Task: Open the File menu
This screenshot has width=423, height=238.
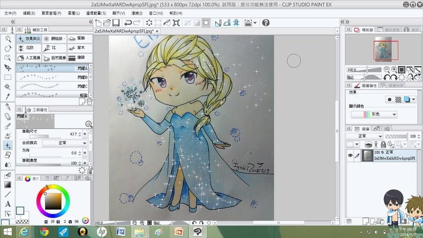Action: coord(10,13)
